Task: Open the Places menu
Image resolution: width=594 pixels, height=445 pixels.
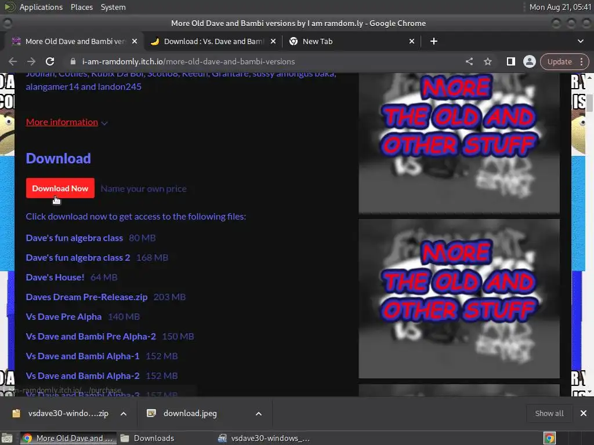Action: coord(82,7)
